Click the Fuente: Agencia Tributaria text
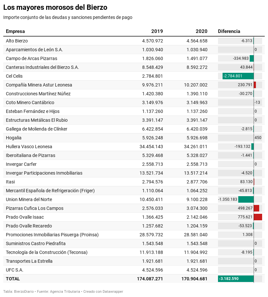Image resolution: width=268 pixels, height=297 pixels. [x=59, y=291]
